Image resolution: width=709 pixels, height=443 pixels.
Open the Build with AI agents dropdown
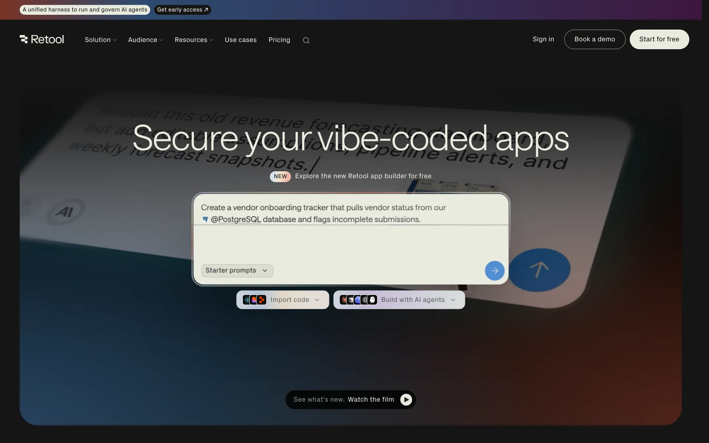click(399, 300)
